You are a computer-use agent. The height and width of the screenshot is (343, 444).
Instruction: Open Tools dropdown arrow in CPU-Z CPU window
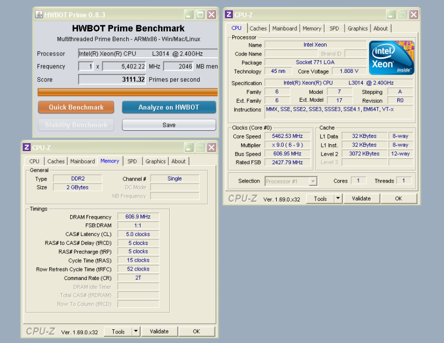[338, 199]
